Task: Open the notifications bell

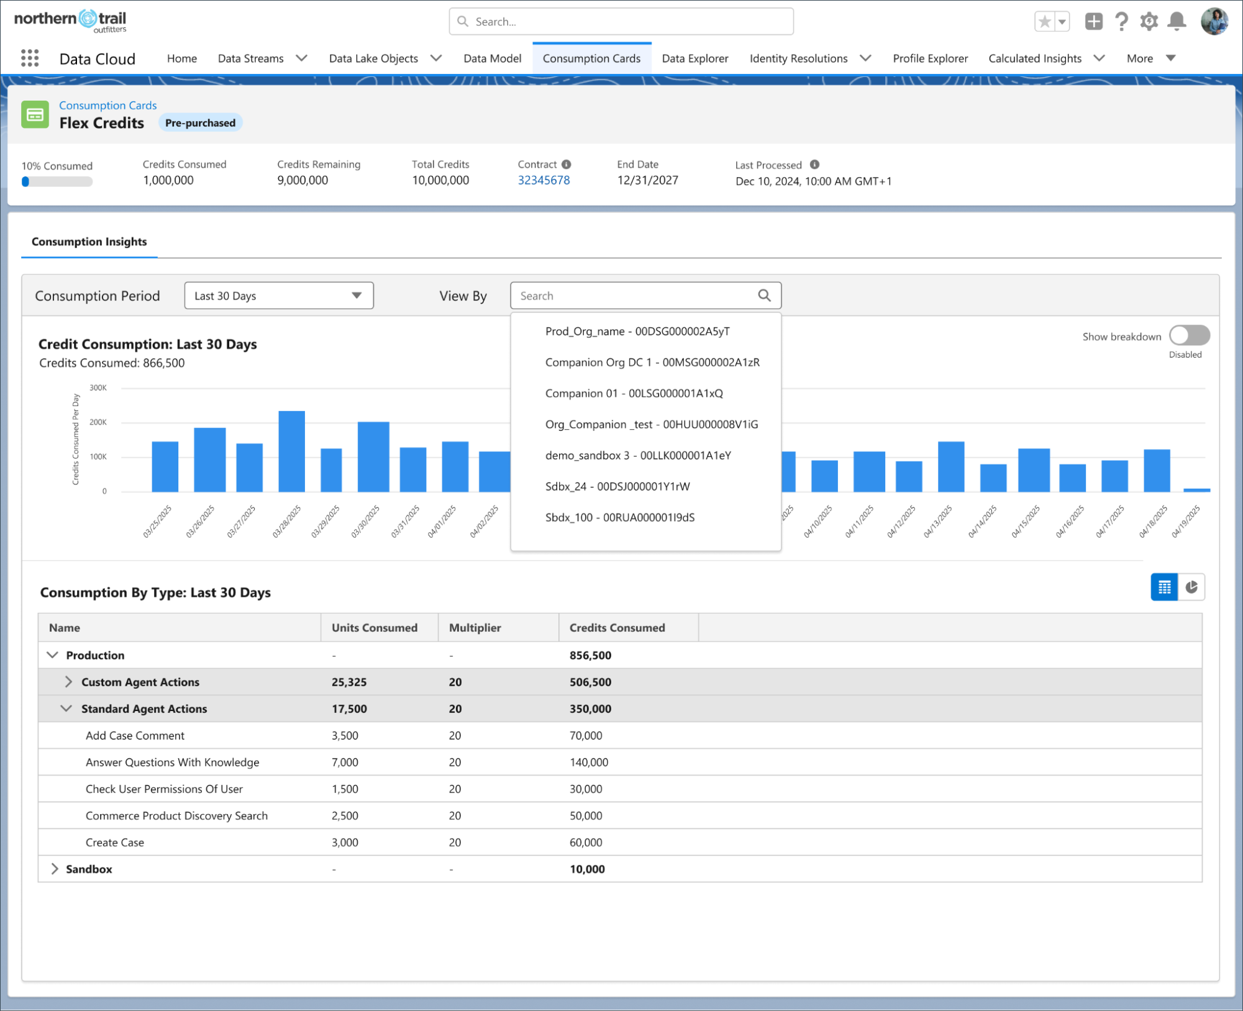Action: (1177, 22)
